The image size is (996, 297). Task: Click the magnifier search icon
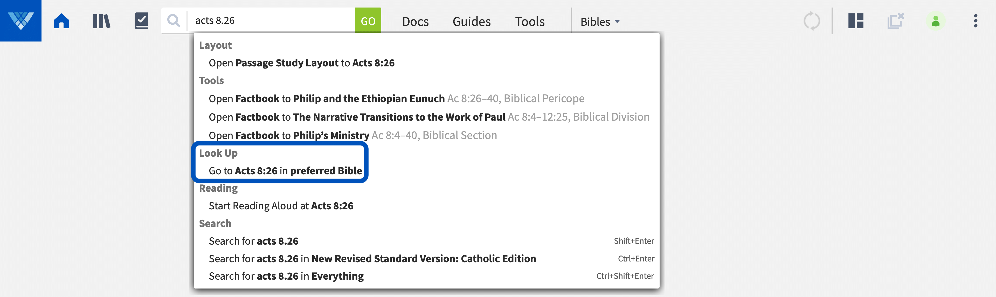[174, 20]
